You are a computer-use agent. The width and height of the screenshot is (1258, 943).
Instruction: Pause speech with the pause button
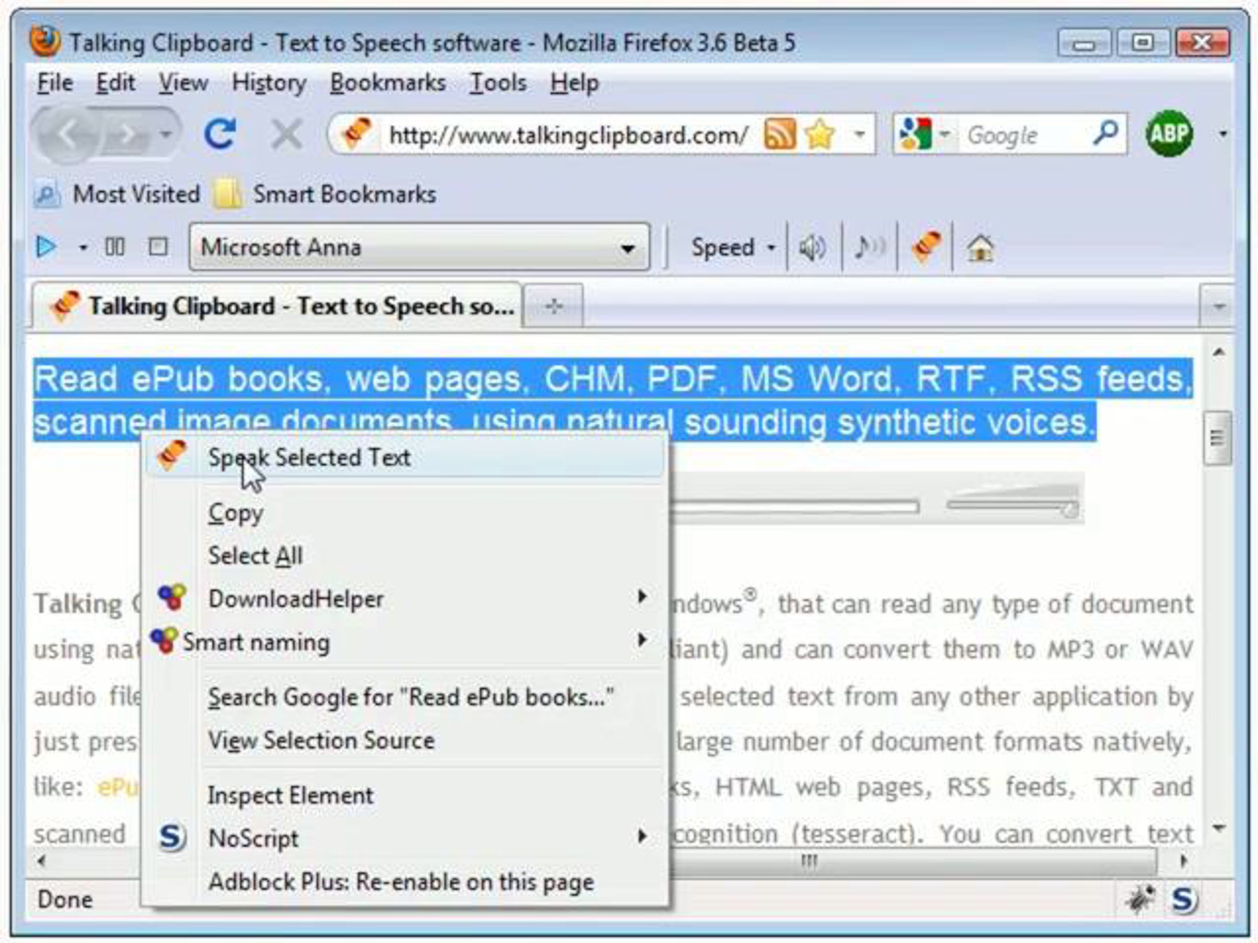tap(114, 247)
